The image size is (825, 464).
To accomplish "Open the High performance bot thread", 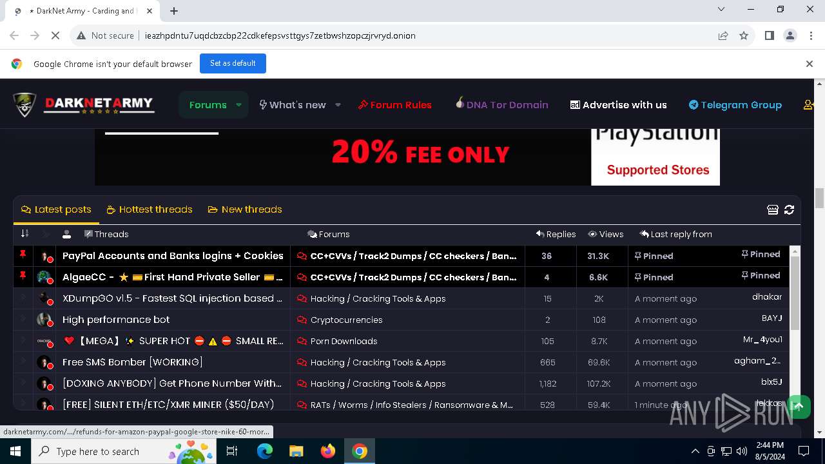I will click(116, 320).
